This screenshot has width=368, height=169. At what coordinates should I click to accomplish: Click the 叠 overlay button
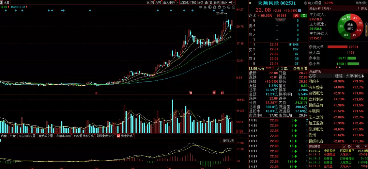(x=206, y=2)
